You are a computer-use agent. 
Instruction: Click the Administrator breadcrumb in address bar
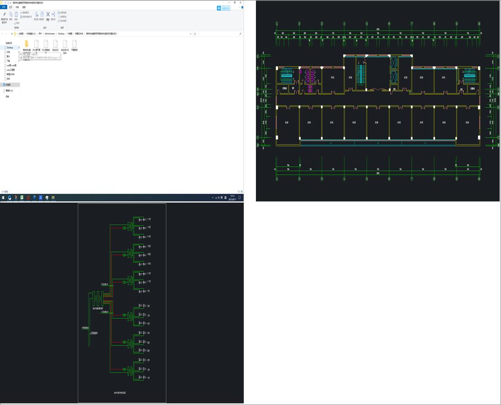coord(49,34)
